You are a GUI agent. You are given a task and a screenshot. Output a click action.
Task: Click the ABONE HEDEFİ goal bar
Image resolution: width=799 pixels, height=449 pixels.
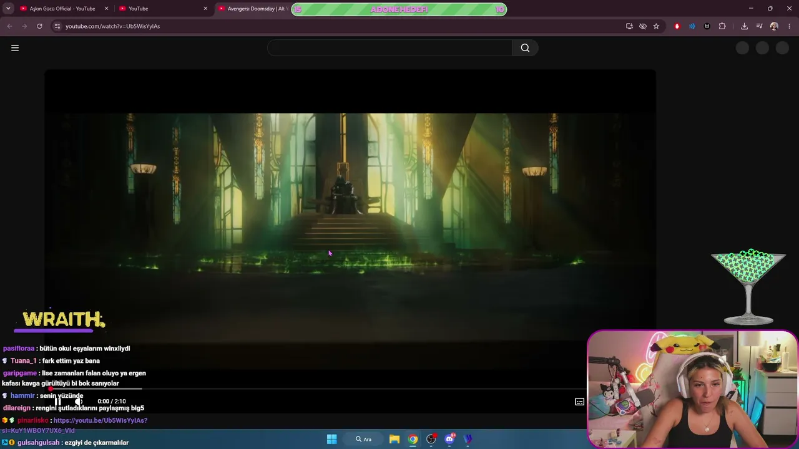point(399,9)
